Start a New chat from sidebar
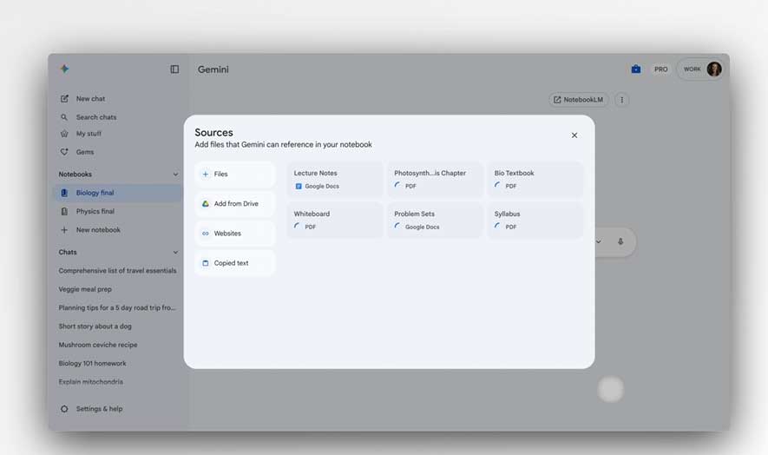768x455 pixels. pos(90,99)
